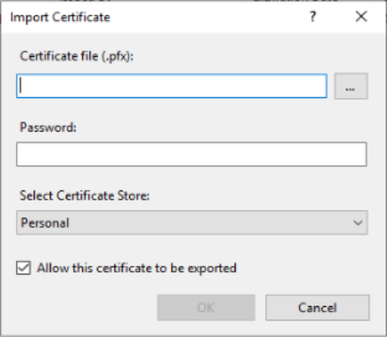Select the Personal value in the store dropdown
387x337 pixels.
(x=45, y=223)
